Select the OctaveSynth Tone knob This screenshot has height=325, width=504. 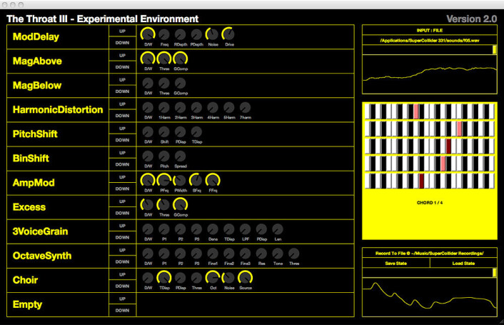click(278, 254)
